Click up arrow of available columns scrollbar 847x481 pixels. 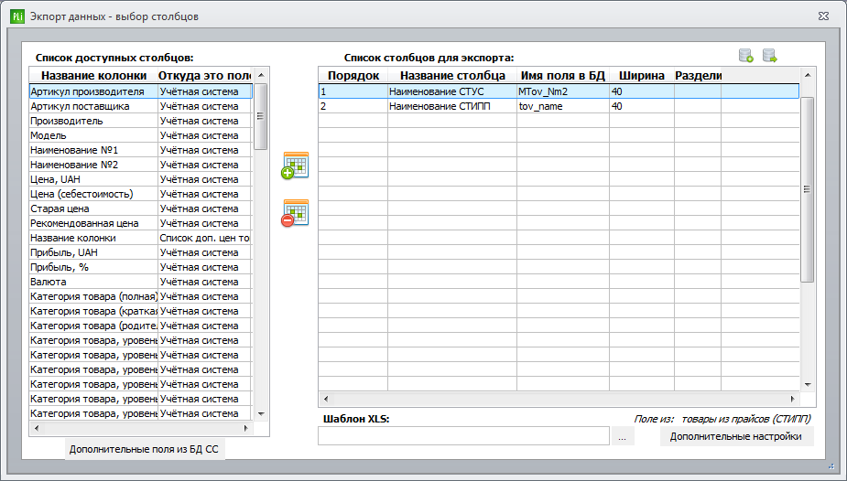pyautogui.click(x=261, y=76)
